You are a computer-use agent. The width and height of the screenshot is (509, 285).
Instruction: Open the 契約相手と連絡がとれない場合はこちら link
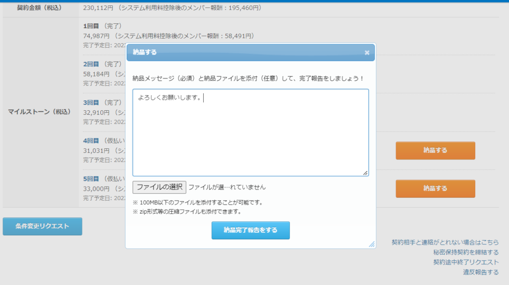click(445, 242)
